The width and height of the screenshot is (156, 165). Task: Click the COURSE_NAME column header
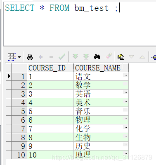pyautogui.click(x=101, y=68)
